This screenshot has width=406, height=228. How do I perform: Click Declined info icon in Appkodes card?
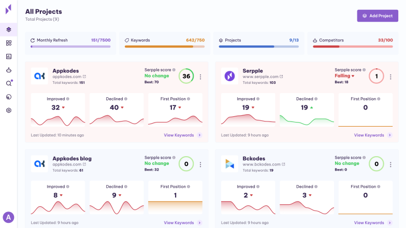point(125,99)
